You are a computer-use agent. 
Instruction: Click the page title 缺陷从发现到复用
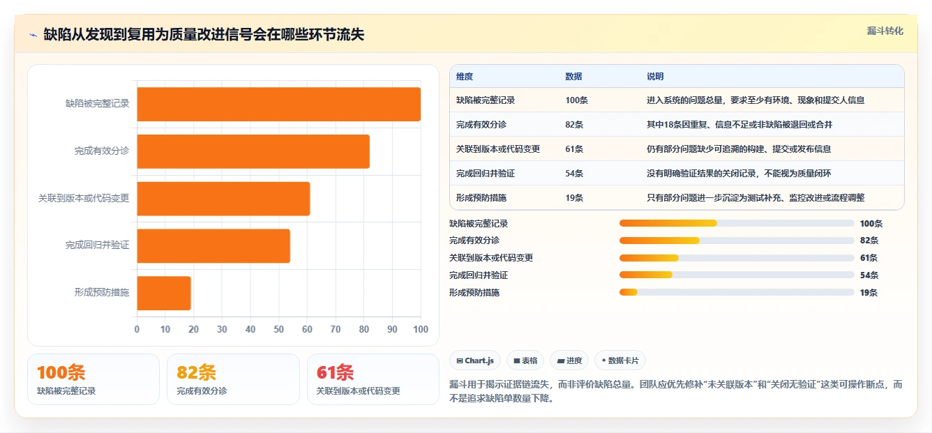coord(204,35)
